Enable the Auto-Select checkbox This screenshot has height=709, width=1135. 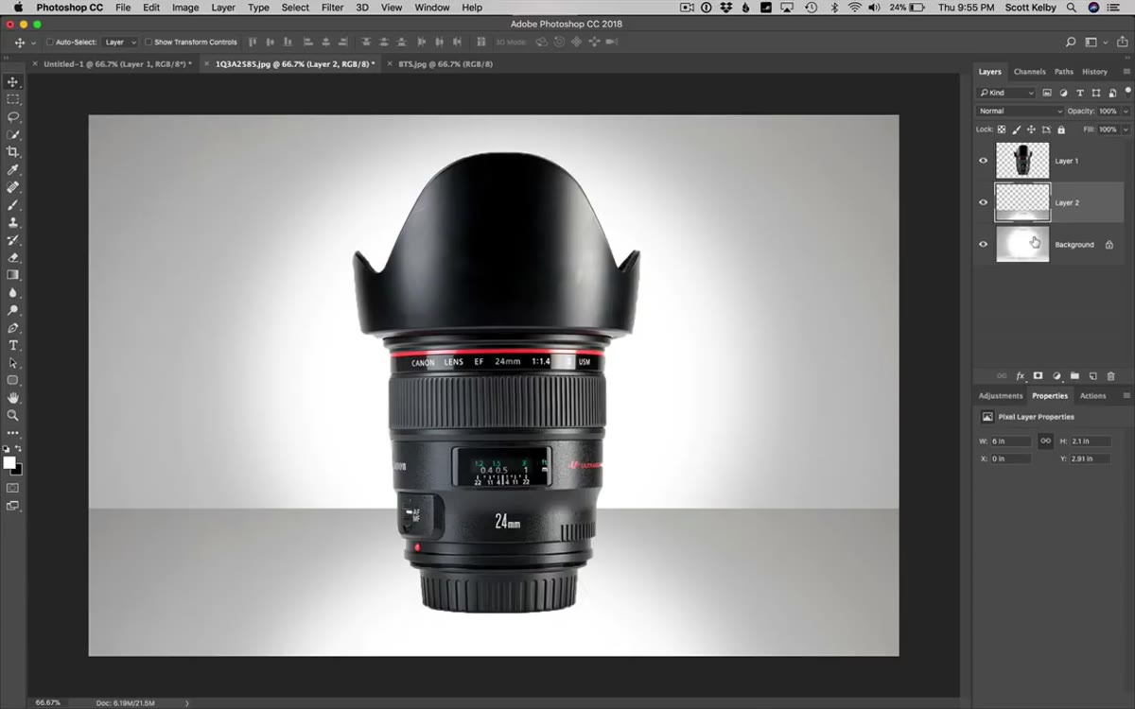pos(49,43)
